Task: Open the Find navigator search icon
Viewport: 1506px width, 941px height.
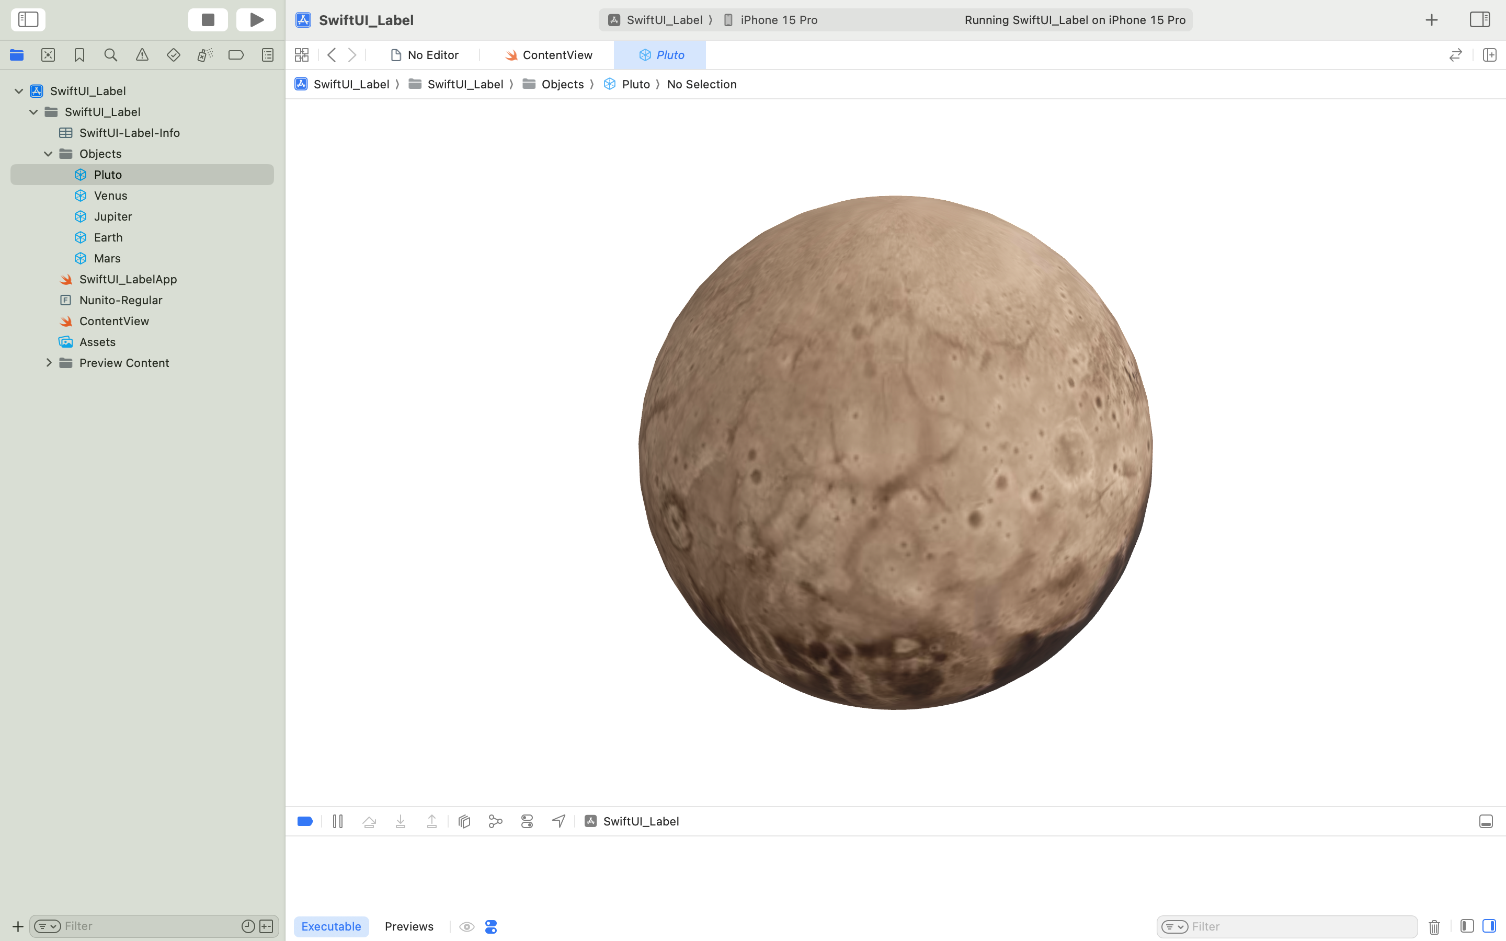Action: (111, 55)
